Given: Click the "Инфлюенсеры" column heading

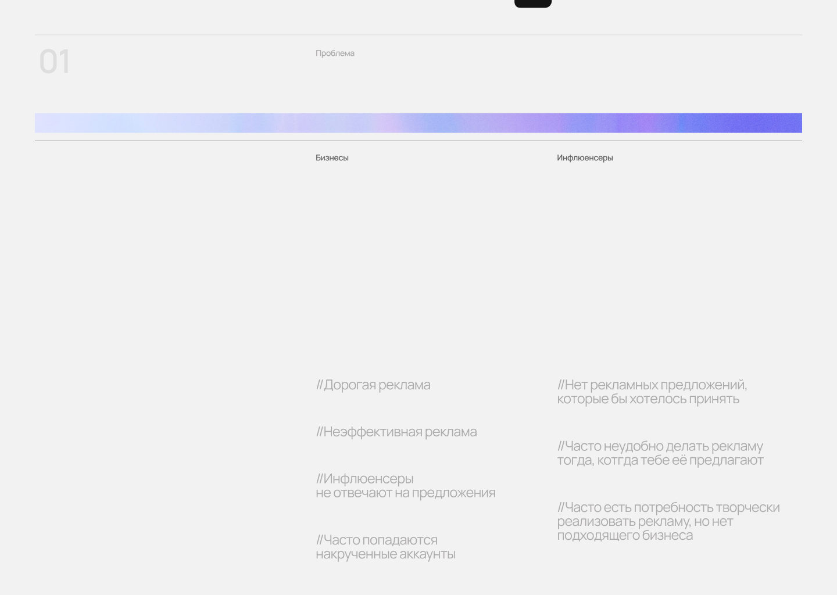Looking at the screenshot, I should click(x=585, y=158).
